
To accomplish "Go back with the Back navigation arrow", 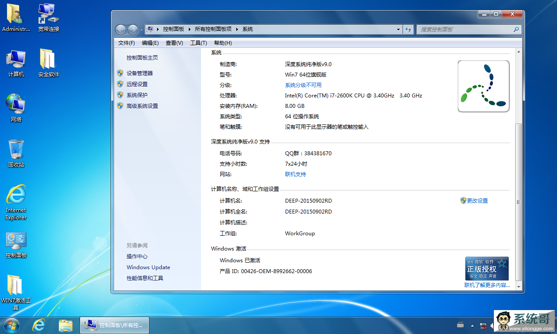I will tap(121, 30).
